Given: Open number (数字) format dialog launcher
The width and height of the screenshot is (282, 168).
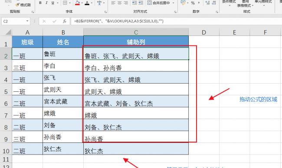Looking at the screenshot, I should [x=217, y=12].
